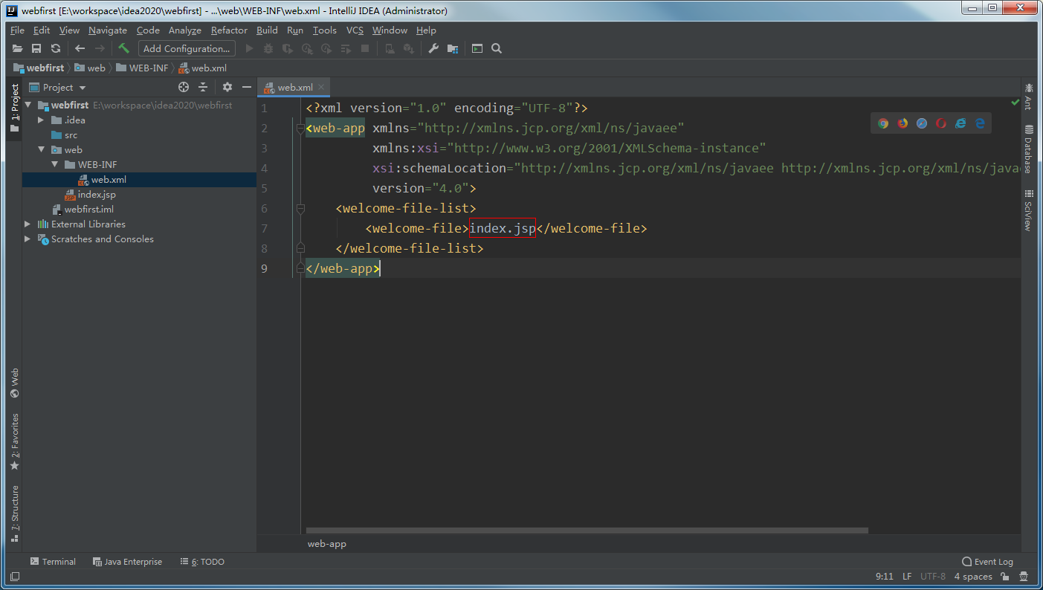This screenshot has height=590, width=1043.
Task: Open the UTF-8 encoding selector
Action: click(x=933, y=576)
